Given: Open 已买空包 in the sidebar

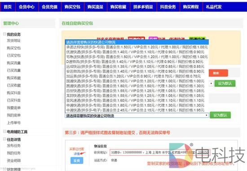Looking at the screenshot, I should pos(14,56).
